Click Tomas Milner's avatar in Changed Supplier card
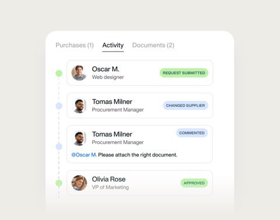280x220 pixels. coord(79,106)
